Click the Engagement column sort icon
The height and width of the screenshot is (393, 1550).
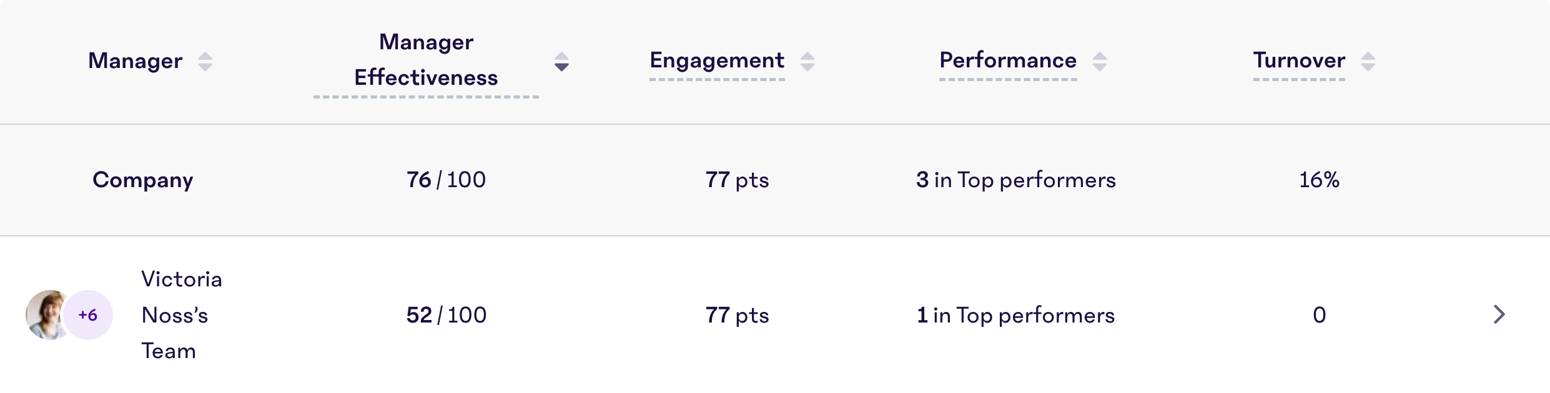pyautogui.click(x=808, y=61)
